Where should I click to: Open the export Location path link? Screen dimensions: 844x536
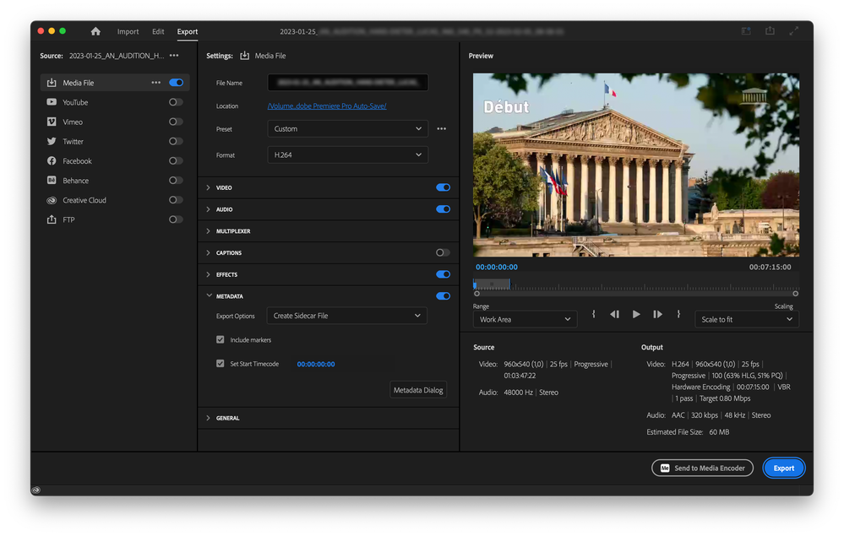pos(326,106)
